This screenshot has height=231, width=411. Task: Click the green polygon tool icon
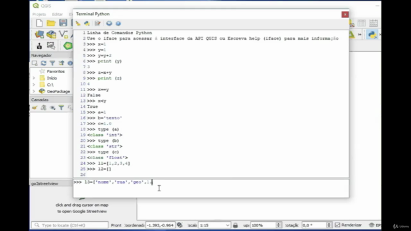point(67,46)
